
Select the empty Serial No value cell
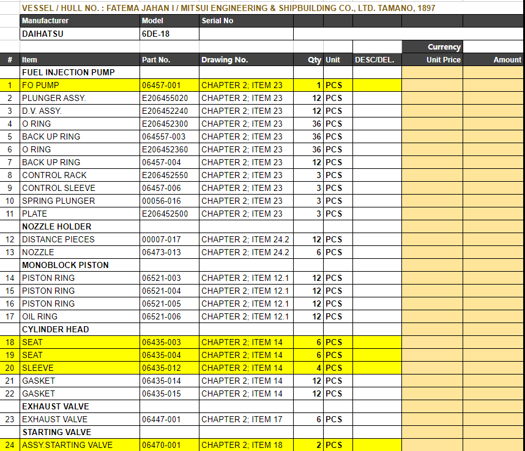[x=245, y=34]
